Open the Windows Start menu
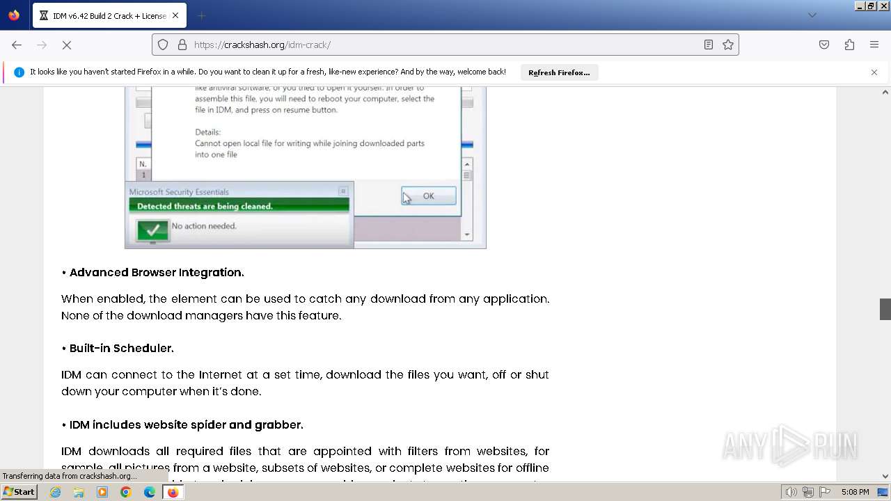 pyautogui.click(x=19, y=492)
